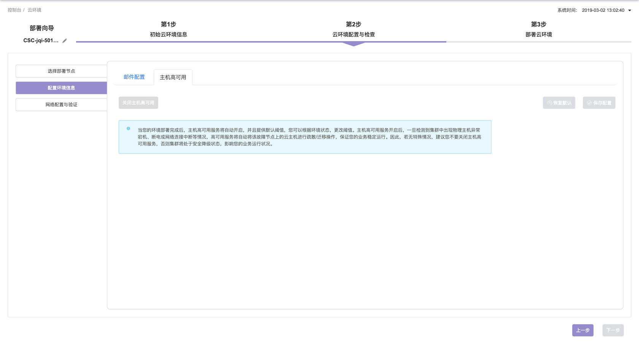Select the 主机高可用 tab

173,78
